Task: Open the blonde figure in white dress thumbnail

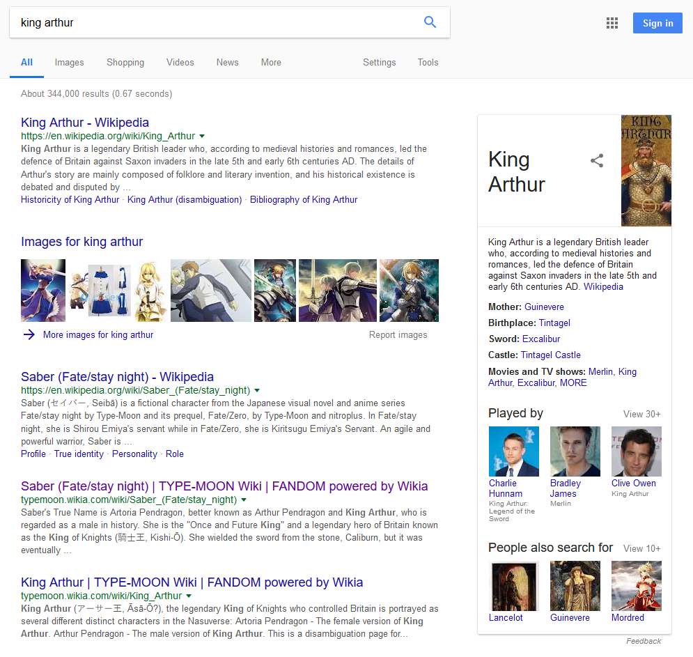Action: [150, 291]
